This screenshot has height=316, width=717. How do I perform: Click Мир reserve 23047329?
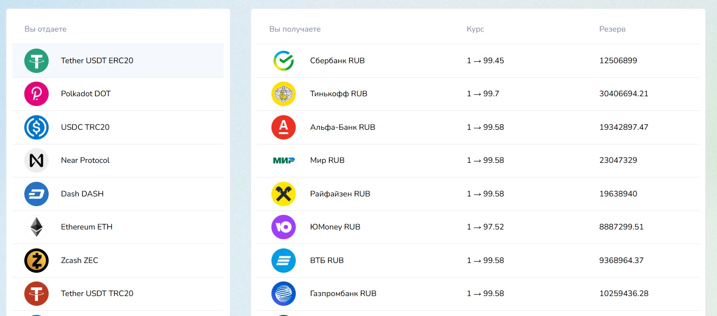[618, 160]
